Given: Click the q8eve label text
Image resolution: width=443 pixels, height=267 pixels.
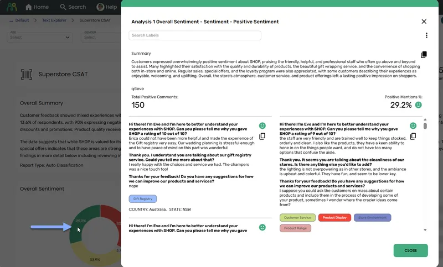Looking at the screenshot, I should click(137, 88).
